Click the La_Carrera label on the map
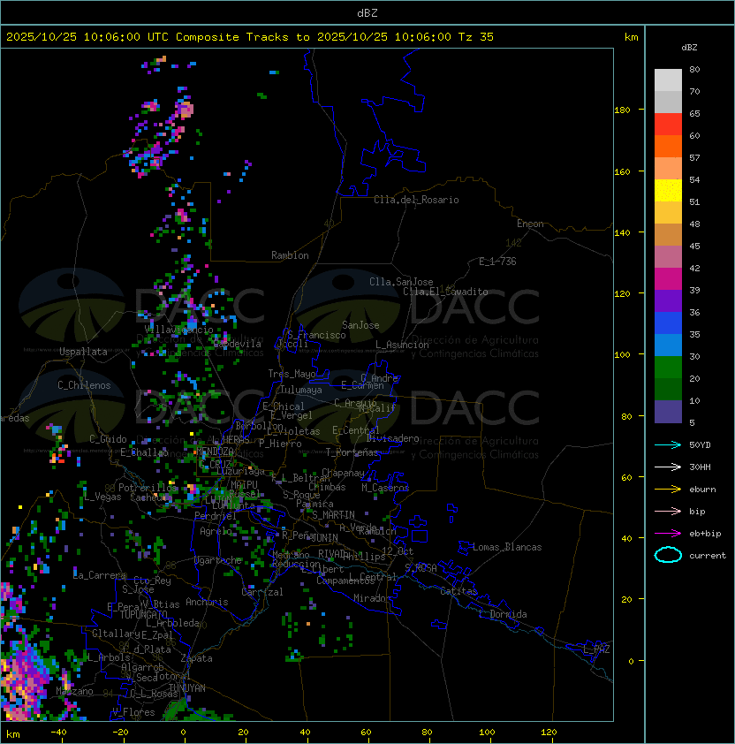The height and width of the screenshot is (744, 735). [x=100, y=575]
